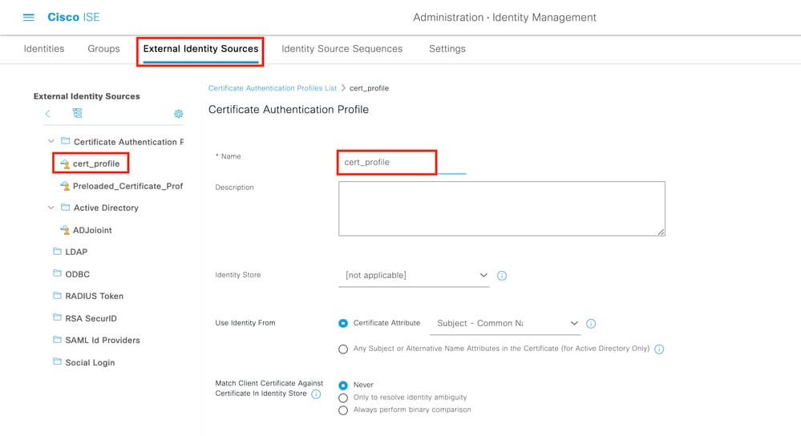This screenshot has width=801, height=436.
Task: Switch to the Identity Source Sequences tab
Action: point(342,49)
